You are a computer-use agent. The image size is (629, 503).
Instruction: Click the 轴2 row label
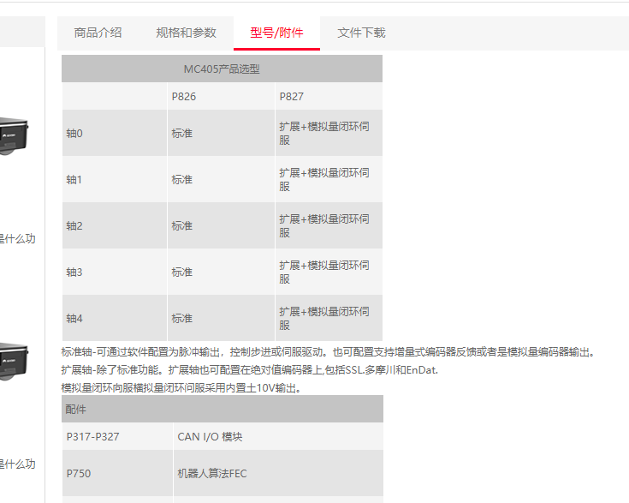(74, 226)
